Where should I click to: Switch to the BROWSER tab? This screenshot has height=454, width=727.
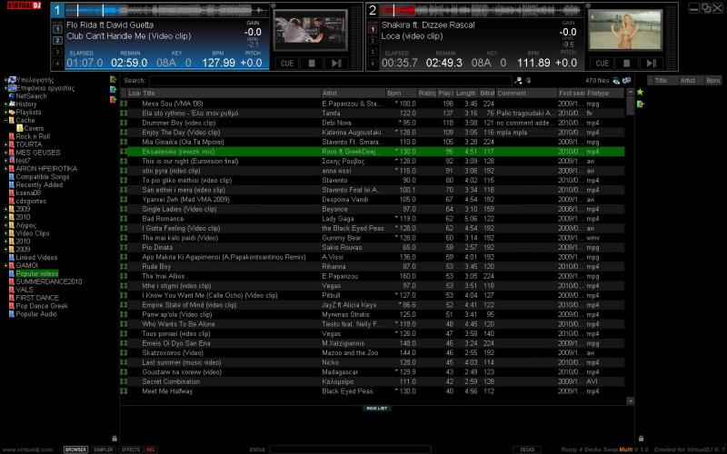pyautogui.click(x=75, y=449)
